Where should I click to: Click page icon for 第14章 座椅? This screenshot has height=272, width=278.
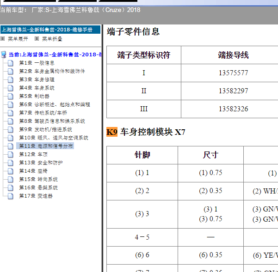[11, 171]
